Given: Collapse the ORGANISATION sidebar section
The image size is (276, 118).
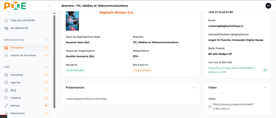Looking at the screenshot, I should point(47,40).
